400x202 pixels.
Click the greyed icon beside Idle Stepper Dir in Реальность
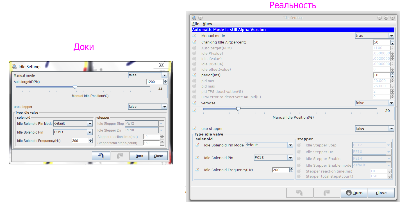(299, 152)
